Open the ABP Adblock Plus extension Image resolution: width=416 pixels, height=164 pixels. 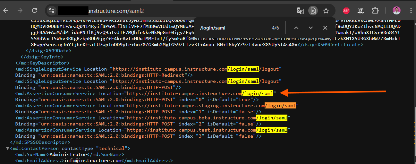pos(346,11)
